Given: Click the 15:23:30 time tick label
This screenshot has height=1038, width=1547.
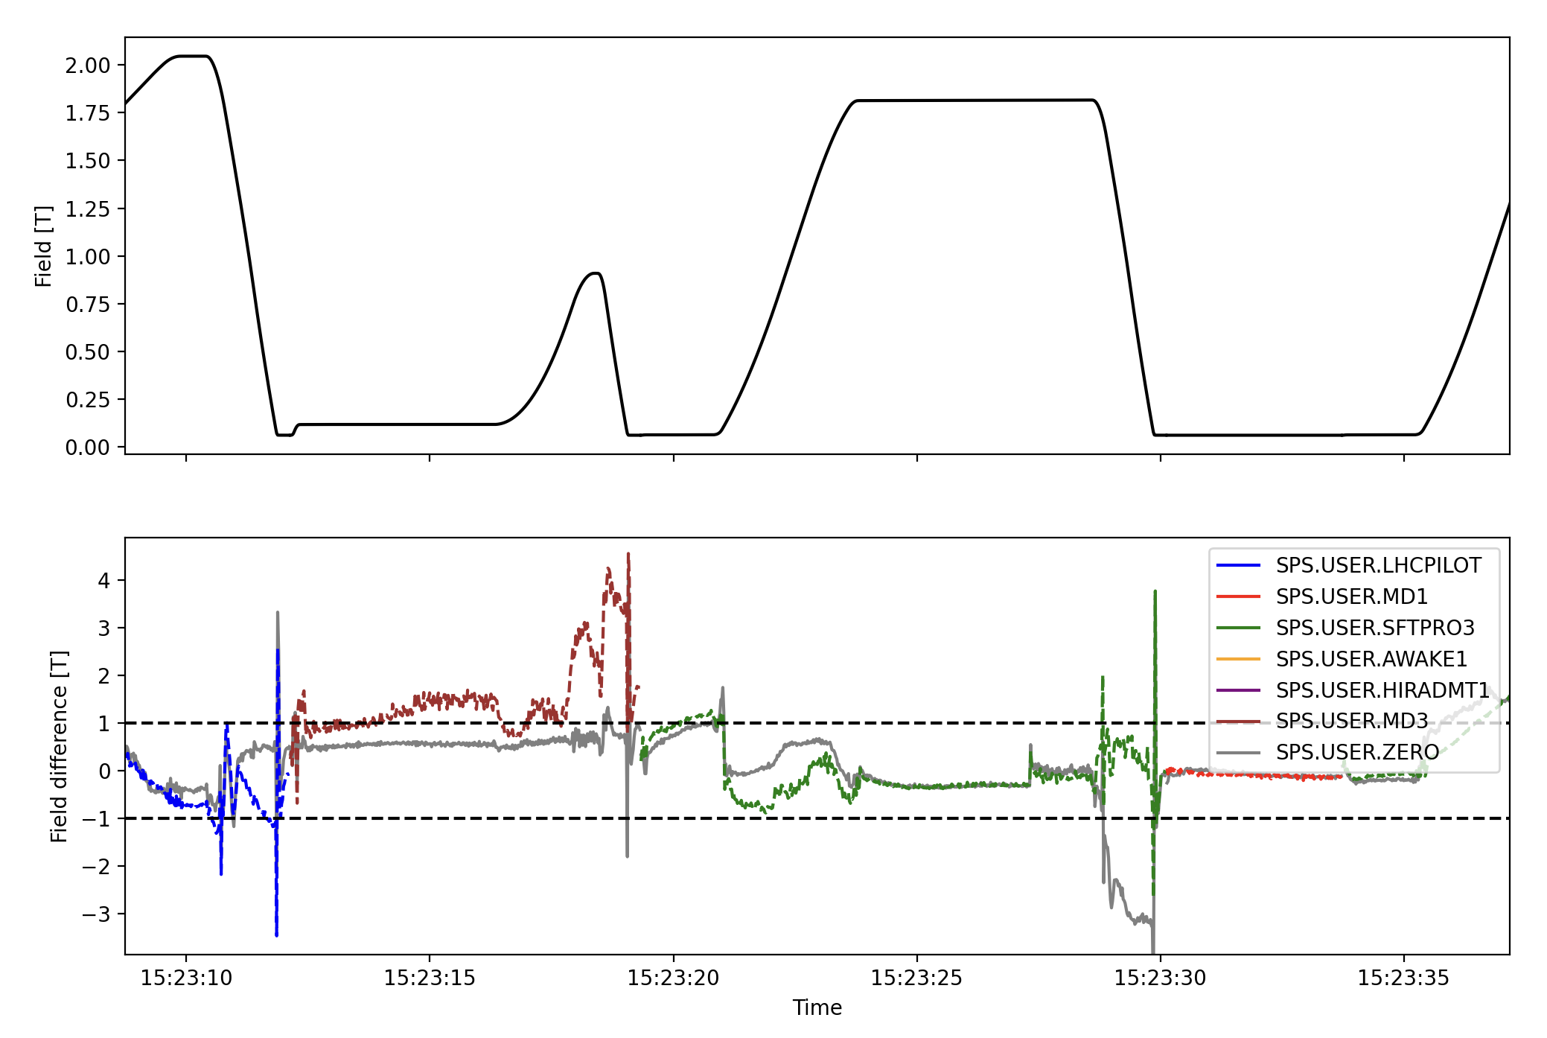Looking at the screenshot, I should [1160, 978].
